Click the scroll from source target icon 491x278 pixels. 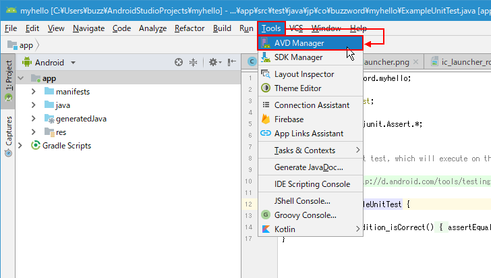click(x=179, y=62)
